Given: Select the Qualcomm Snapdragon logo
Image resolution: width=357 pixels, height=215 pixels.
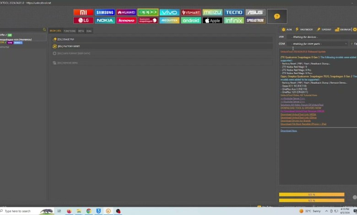Looking at the screenshot, I should [148, 21].
